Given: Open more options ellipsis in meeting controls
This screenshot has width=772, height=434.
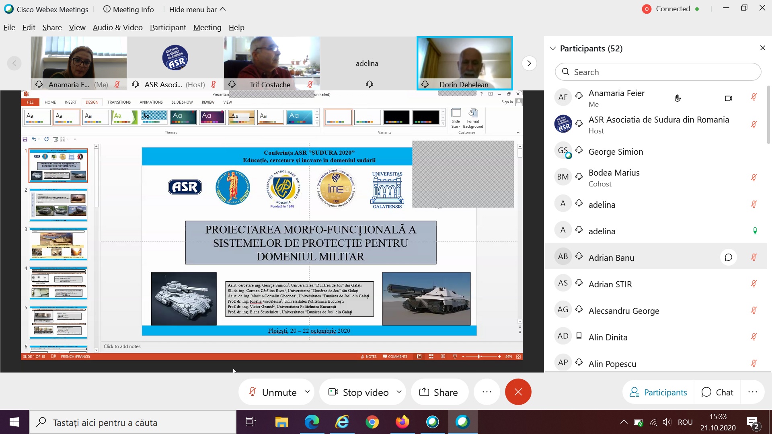Looking at the screenshot, I should point(487,392).
